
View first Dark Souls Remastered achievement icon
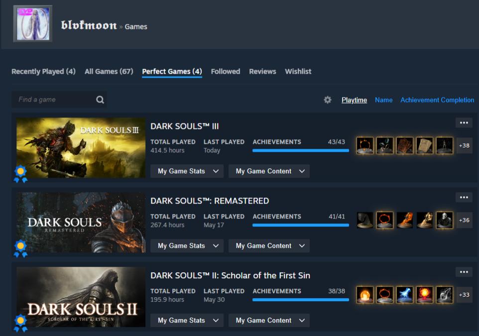pos(365,220)
